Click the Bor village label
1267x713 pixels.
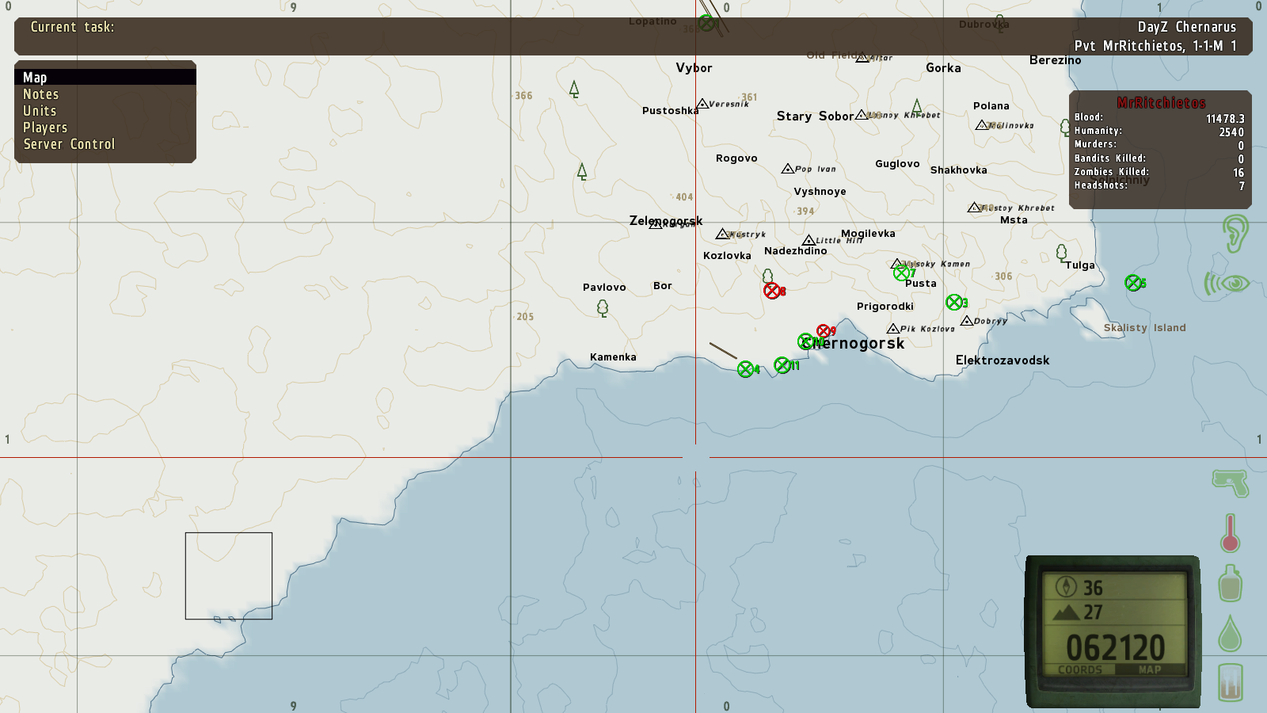[663, 285]
